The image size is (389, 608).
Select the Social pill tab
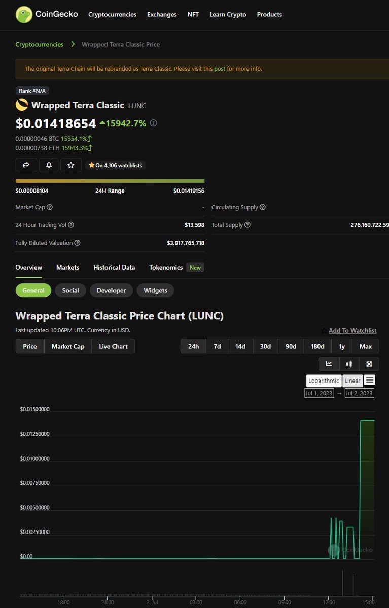[x=70, y=290]
